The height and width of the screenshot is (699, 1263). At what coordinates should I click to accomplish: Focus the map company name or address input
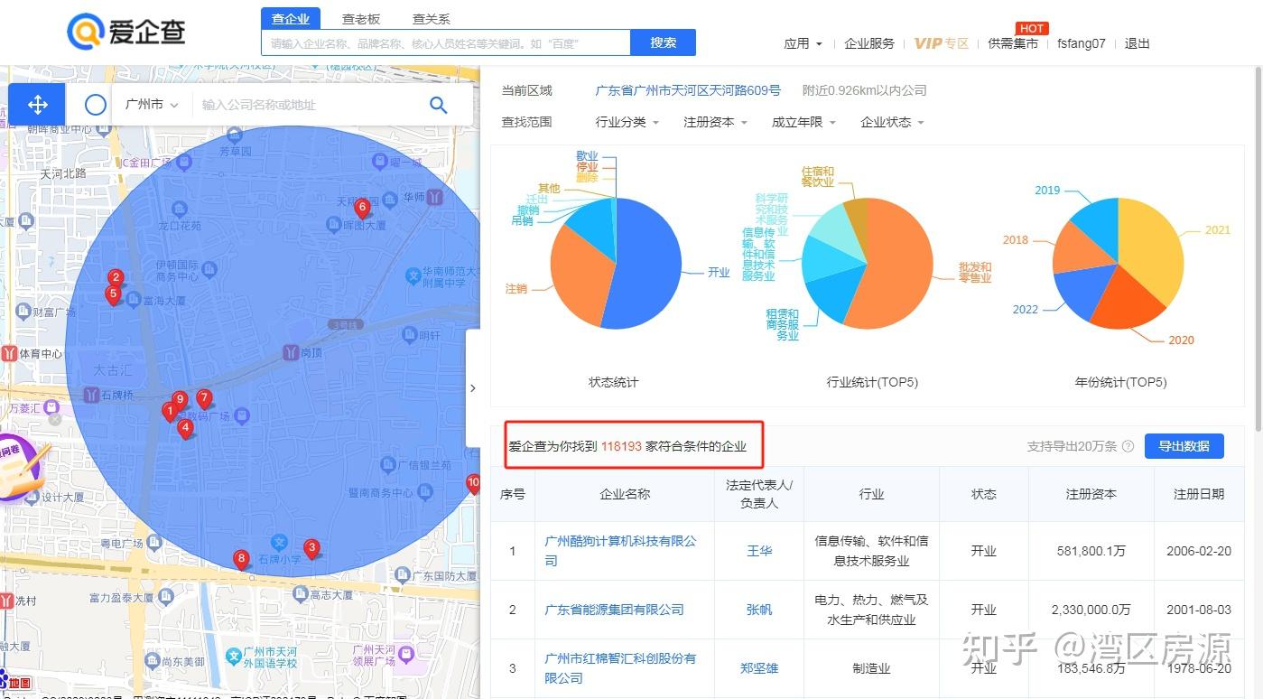[307, 105]
